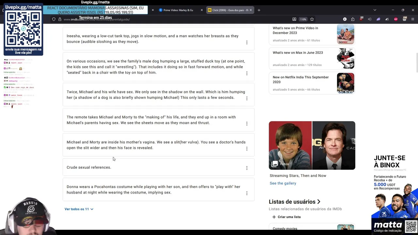Click the plus icon beside Criar uma lista
Viewport: 418px width, 235px height.
(274, 217)
